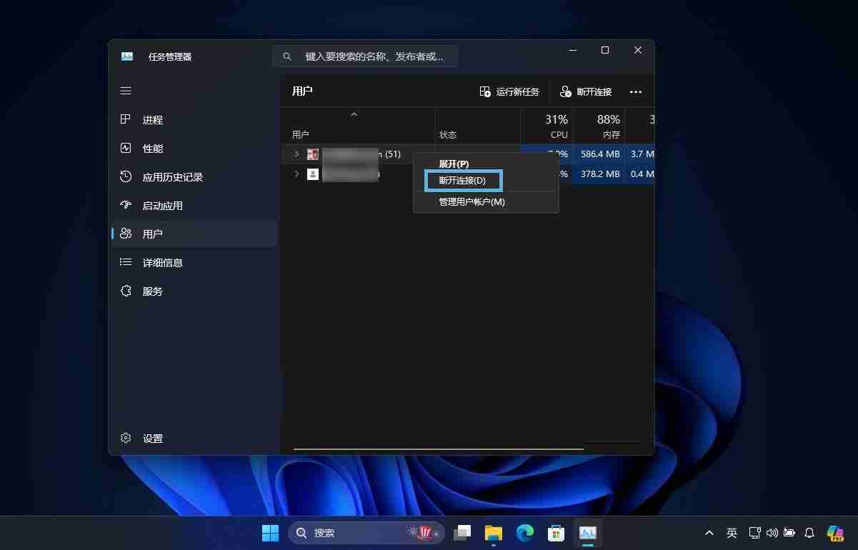Open the "..." more options icon

(636, 91)
